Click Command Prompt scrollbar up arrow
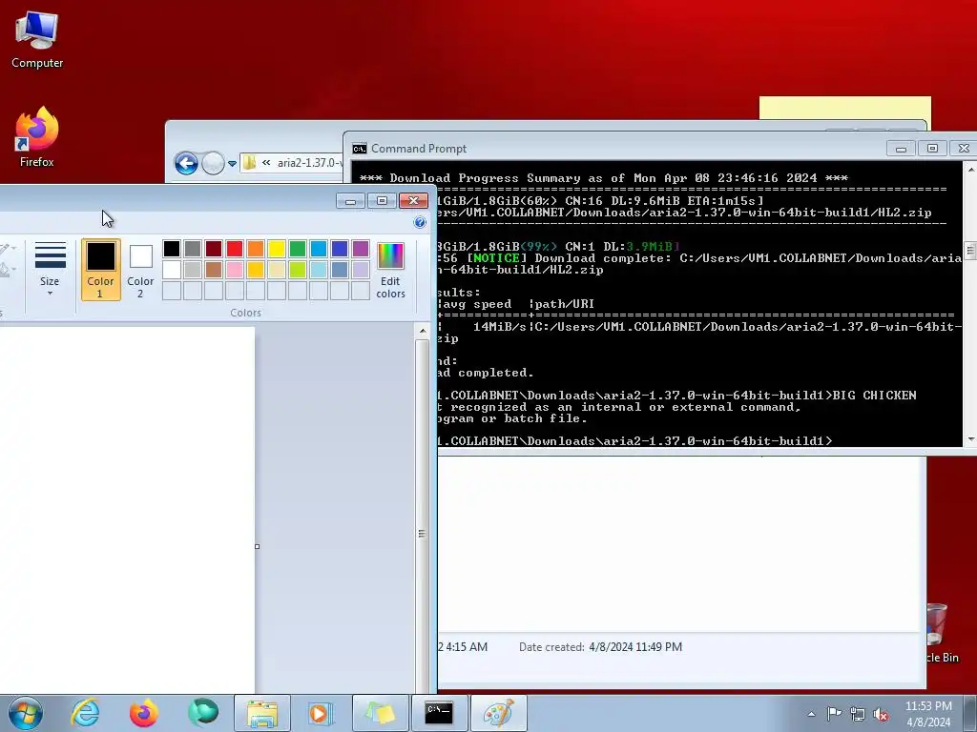The height and width of the screenshot is (732, 977). (x=970, y=168)
